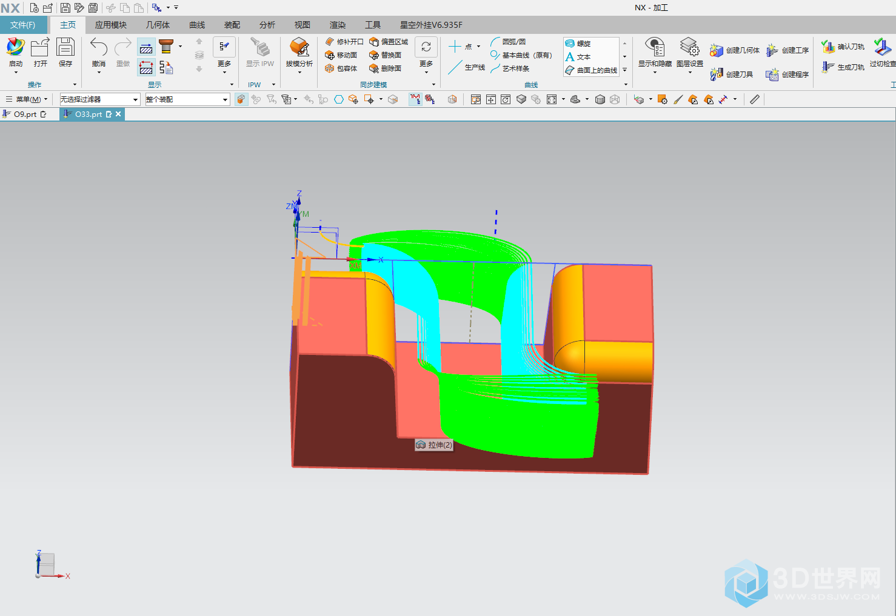The width and height of the screenshot is (896, 616).
Task: Click 确认刀轨 (Verify Tool Path)
Action: (843, 47)
